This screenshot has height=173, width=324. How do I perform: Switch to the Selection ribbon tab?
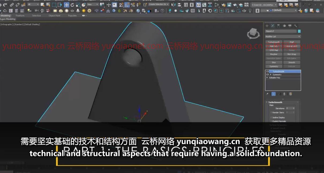(36, 16)
